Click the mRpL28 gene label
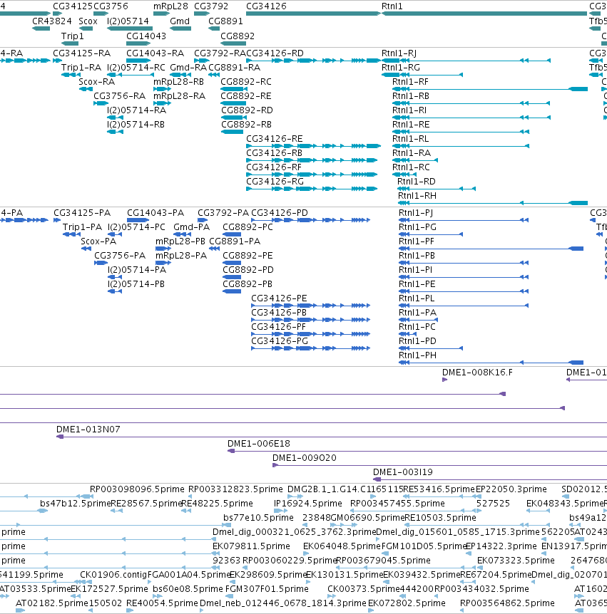607x614 pixels. (170, 6)
